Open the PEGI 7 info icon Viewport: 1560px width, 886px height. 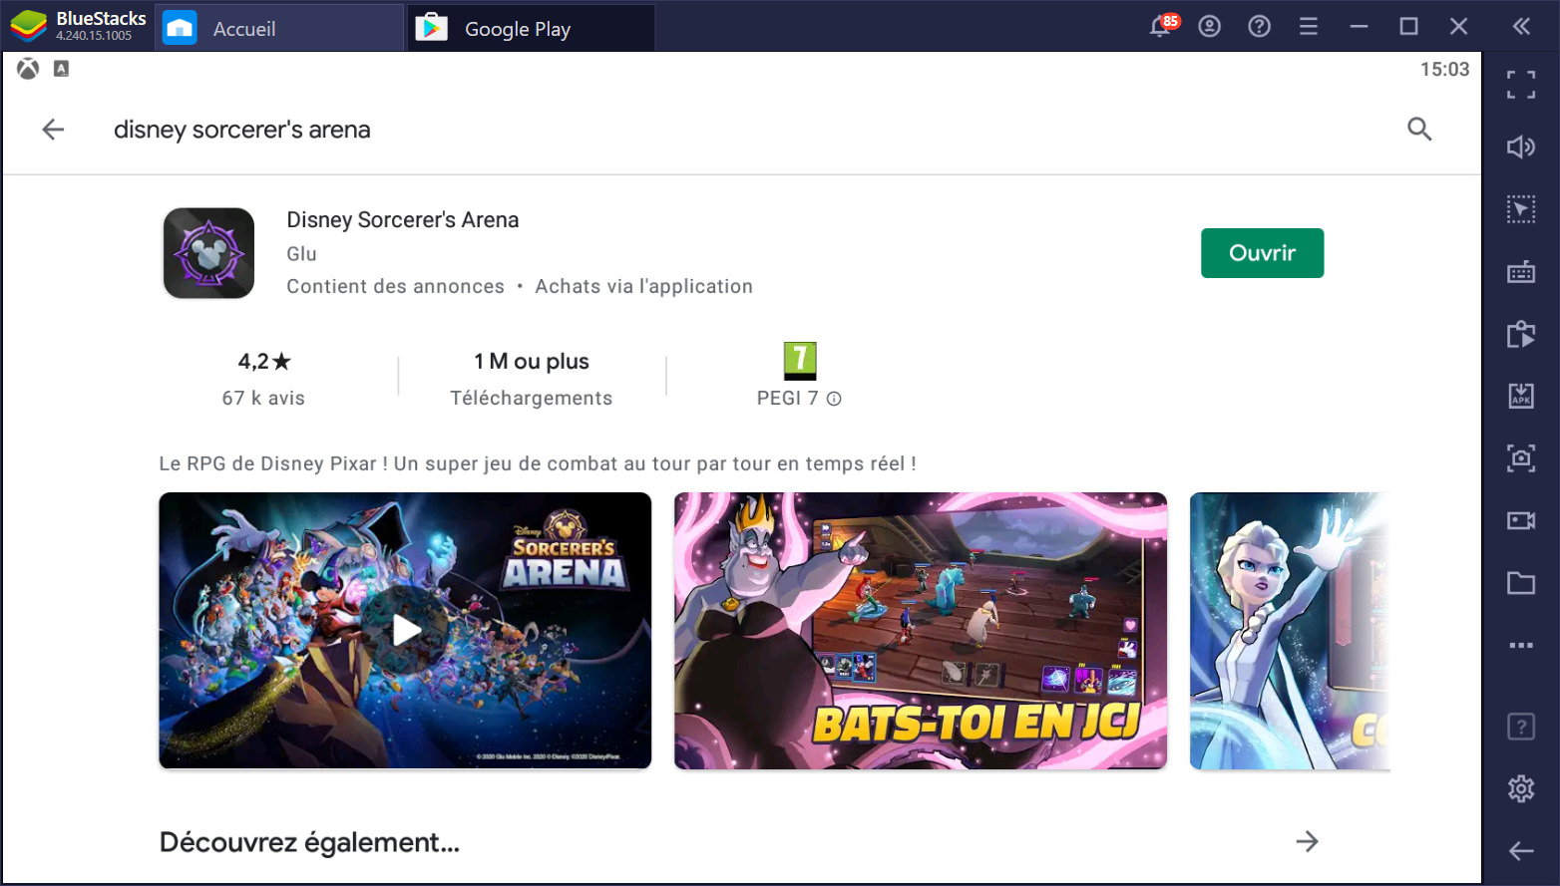(x=835, y=399)
